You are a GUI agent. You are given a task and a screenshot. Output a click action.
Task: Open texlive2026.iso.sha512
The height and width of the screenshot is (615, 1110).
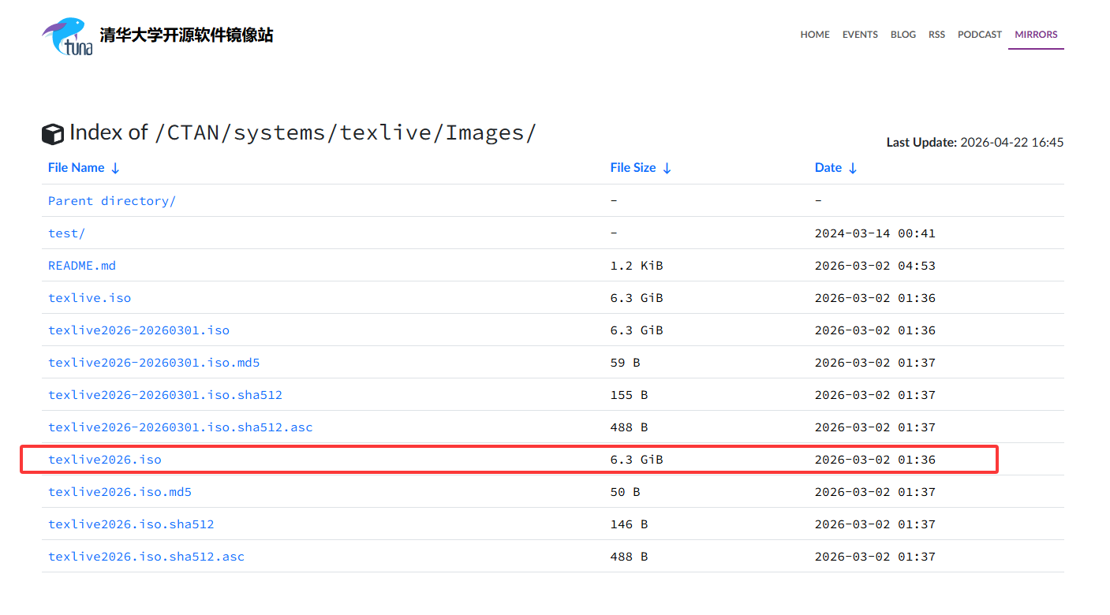coord(131,524)
